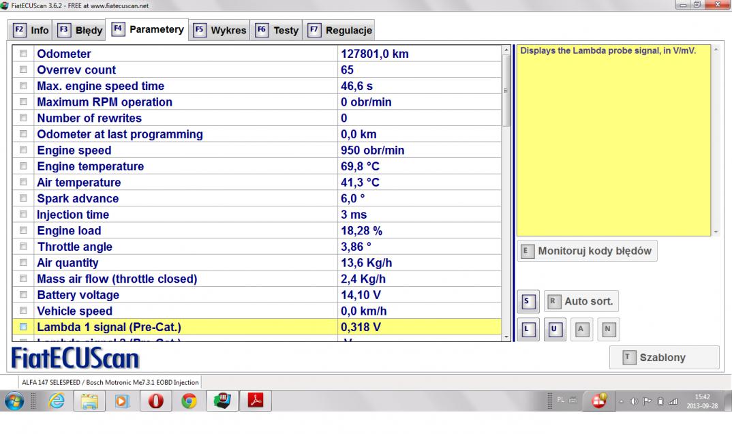Viewport: 732px width, 434px height.
Task: Open the F7 Regulacje tab
Action: pos(339,31)
